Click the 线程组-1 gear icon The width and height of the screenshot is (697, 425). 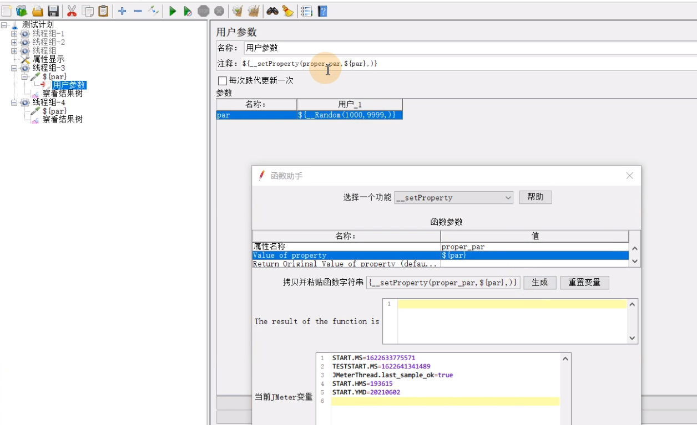coord(25,34)
